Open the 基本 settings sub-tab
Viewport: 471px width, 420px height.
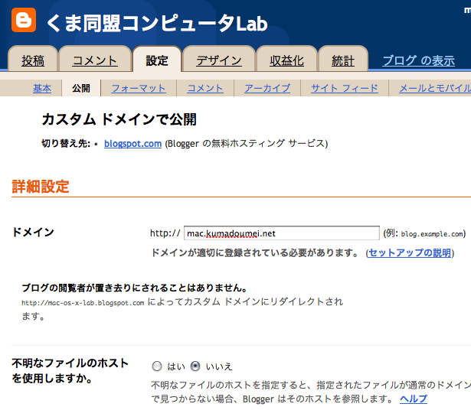pyautogui.click(x=42, y=88)
